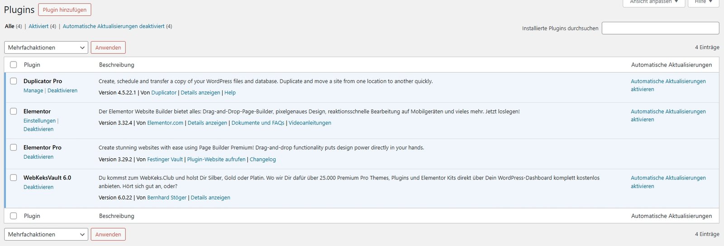
Task: Tick the WebKeksVault 6.0 checkbox
Action: (x=14, y=178)
